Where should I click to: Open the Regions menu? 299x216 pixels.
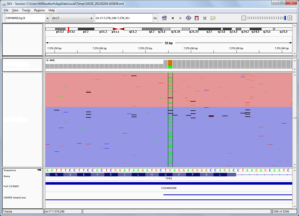pyautogui.click(x=39, y=10)
